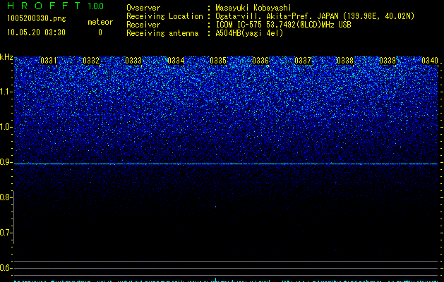Click time marker 0333

(x=133, y=61)
